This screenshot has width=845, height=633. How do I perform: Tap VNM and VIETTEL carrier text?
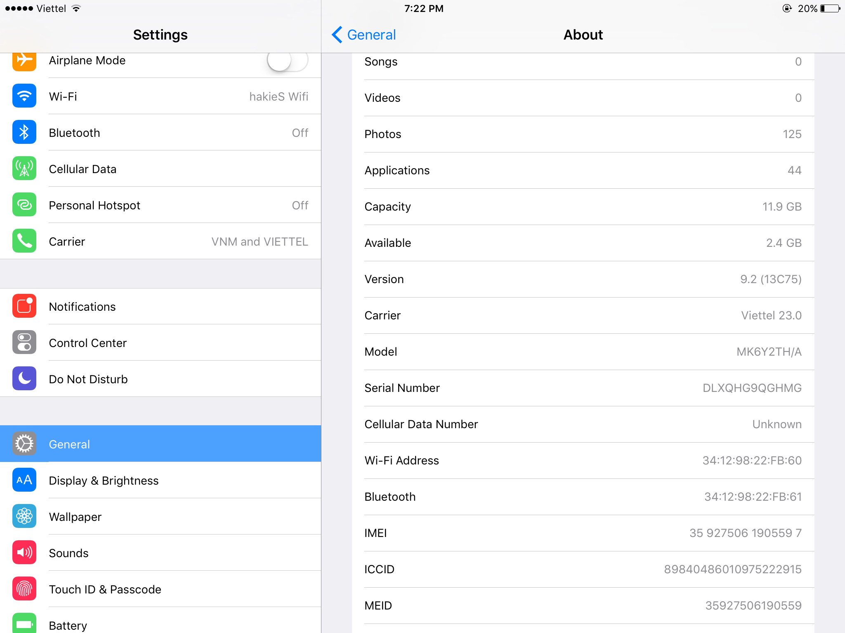pos(260,241)
